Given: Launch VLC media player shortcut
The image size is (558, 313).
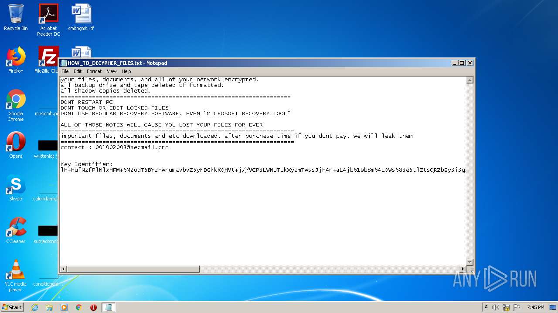Looking at the screenshot, I should [x=16, y=276].
